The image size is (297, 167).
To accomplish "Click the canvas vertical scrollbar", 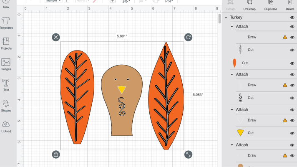I will (x=219, y=18).
